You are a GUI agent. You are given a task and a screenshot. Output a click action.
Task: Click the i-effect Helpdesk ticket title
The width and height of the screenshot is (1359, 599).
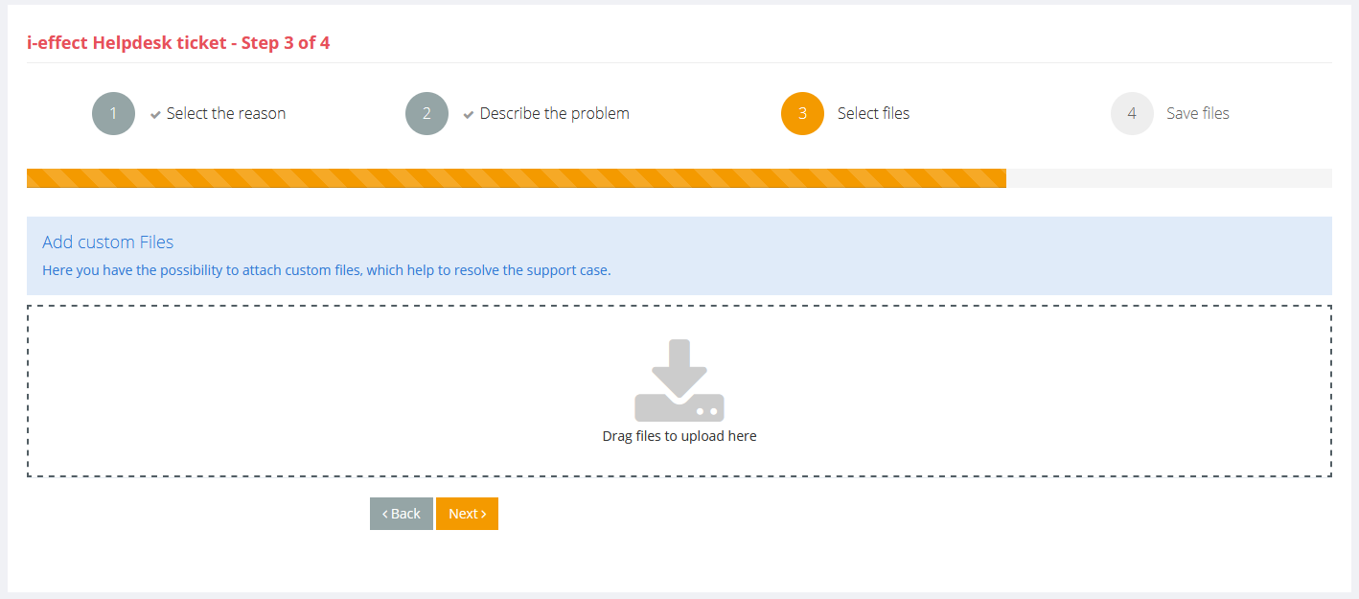[178, 43]
